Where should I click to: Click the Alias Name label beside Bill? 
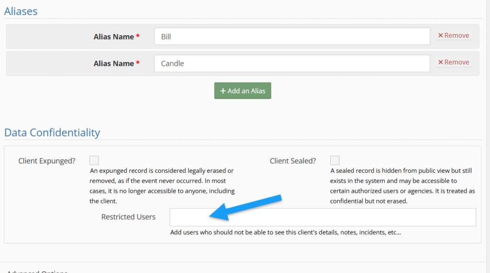click(x=113, y=37)
